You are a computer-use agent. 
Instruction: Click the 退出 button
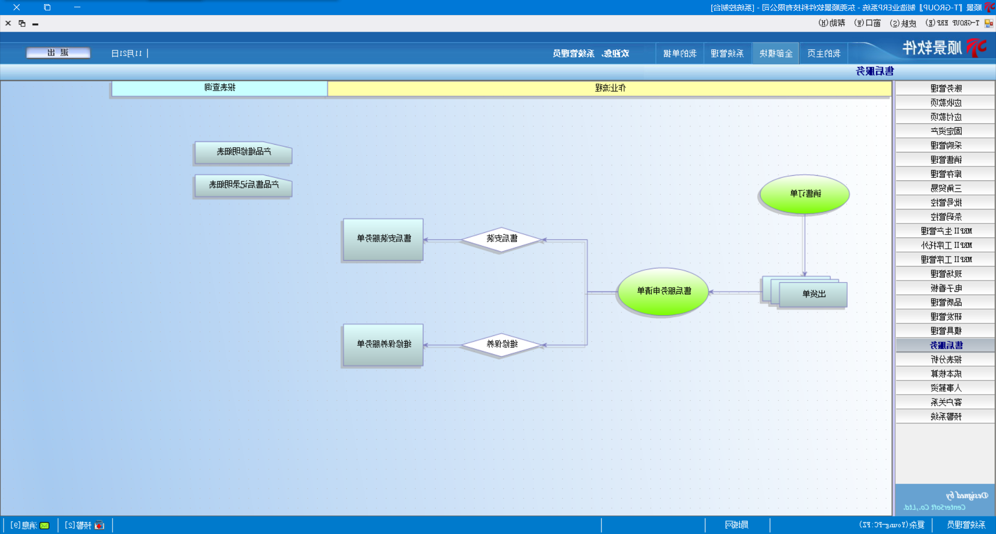tap(58, 53)
